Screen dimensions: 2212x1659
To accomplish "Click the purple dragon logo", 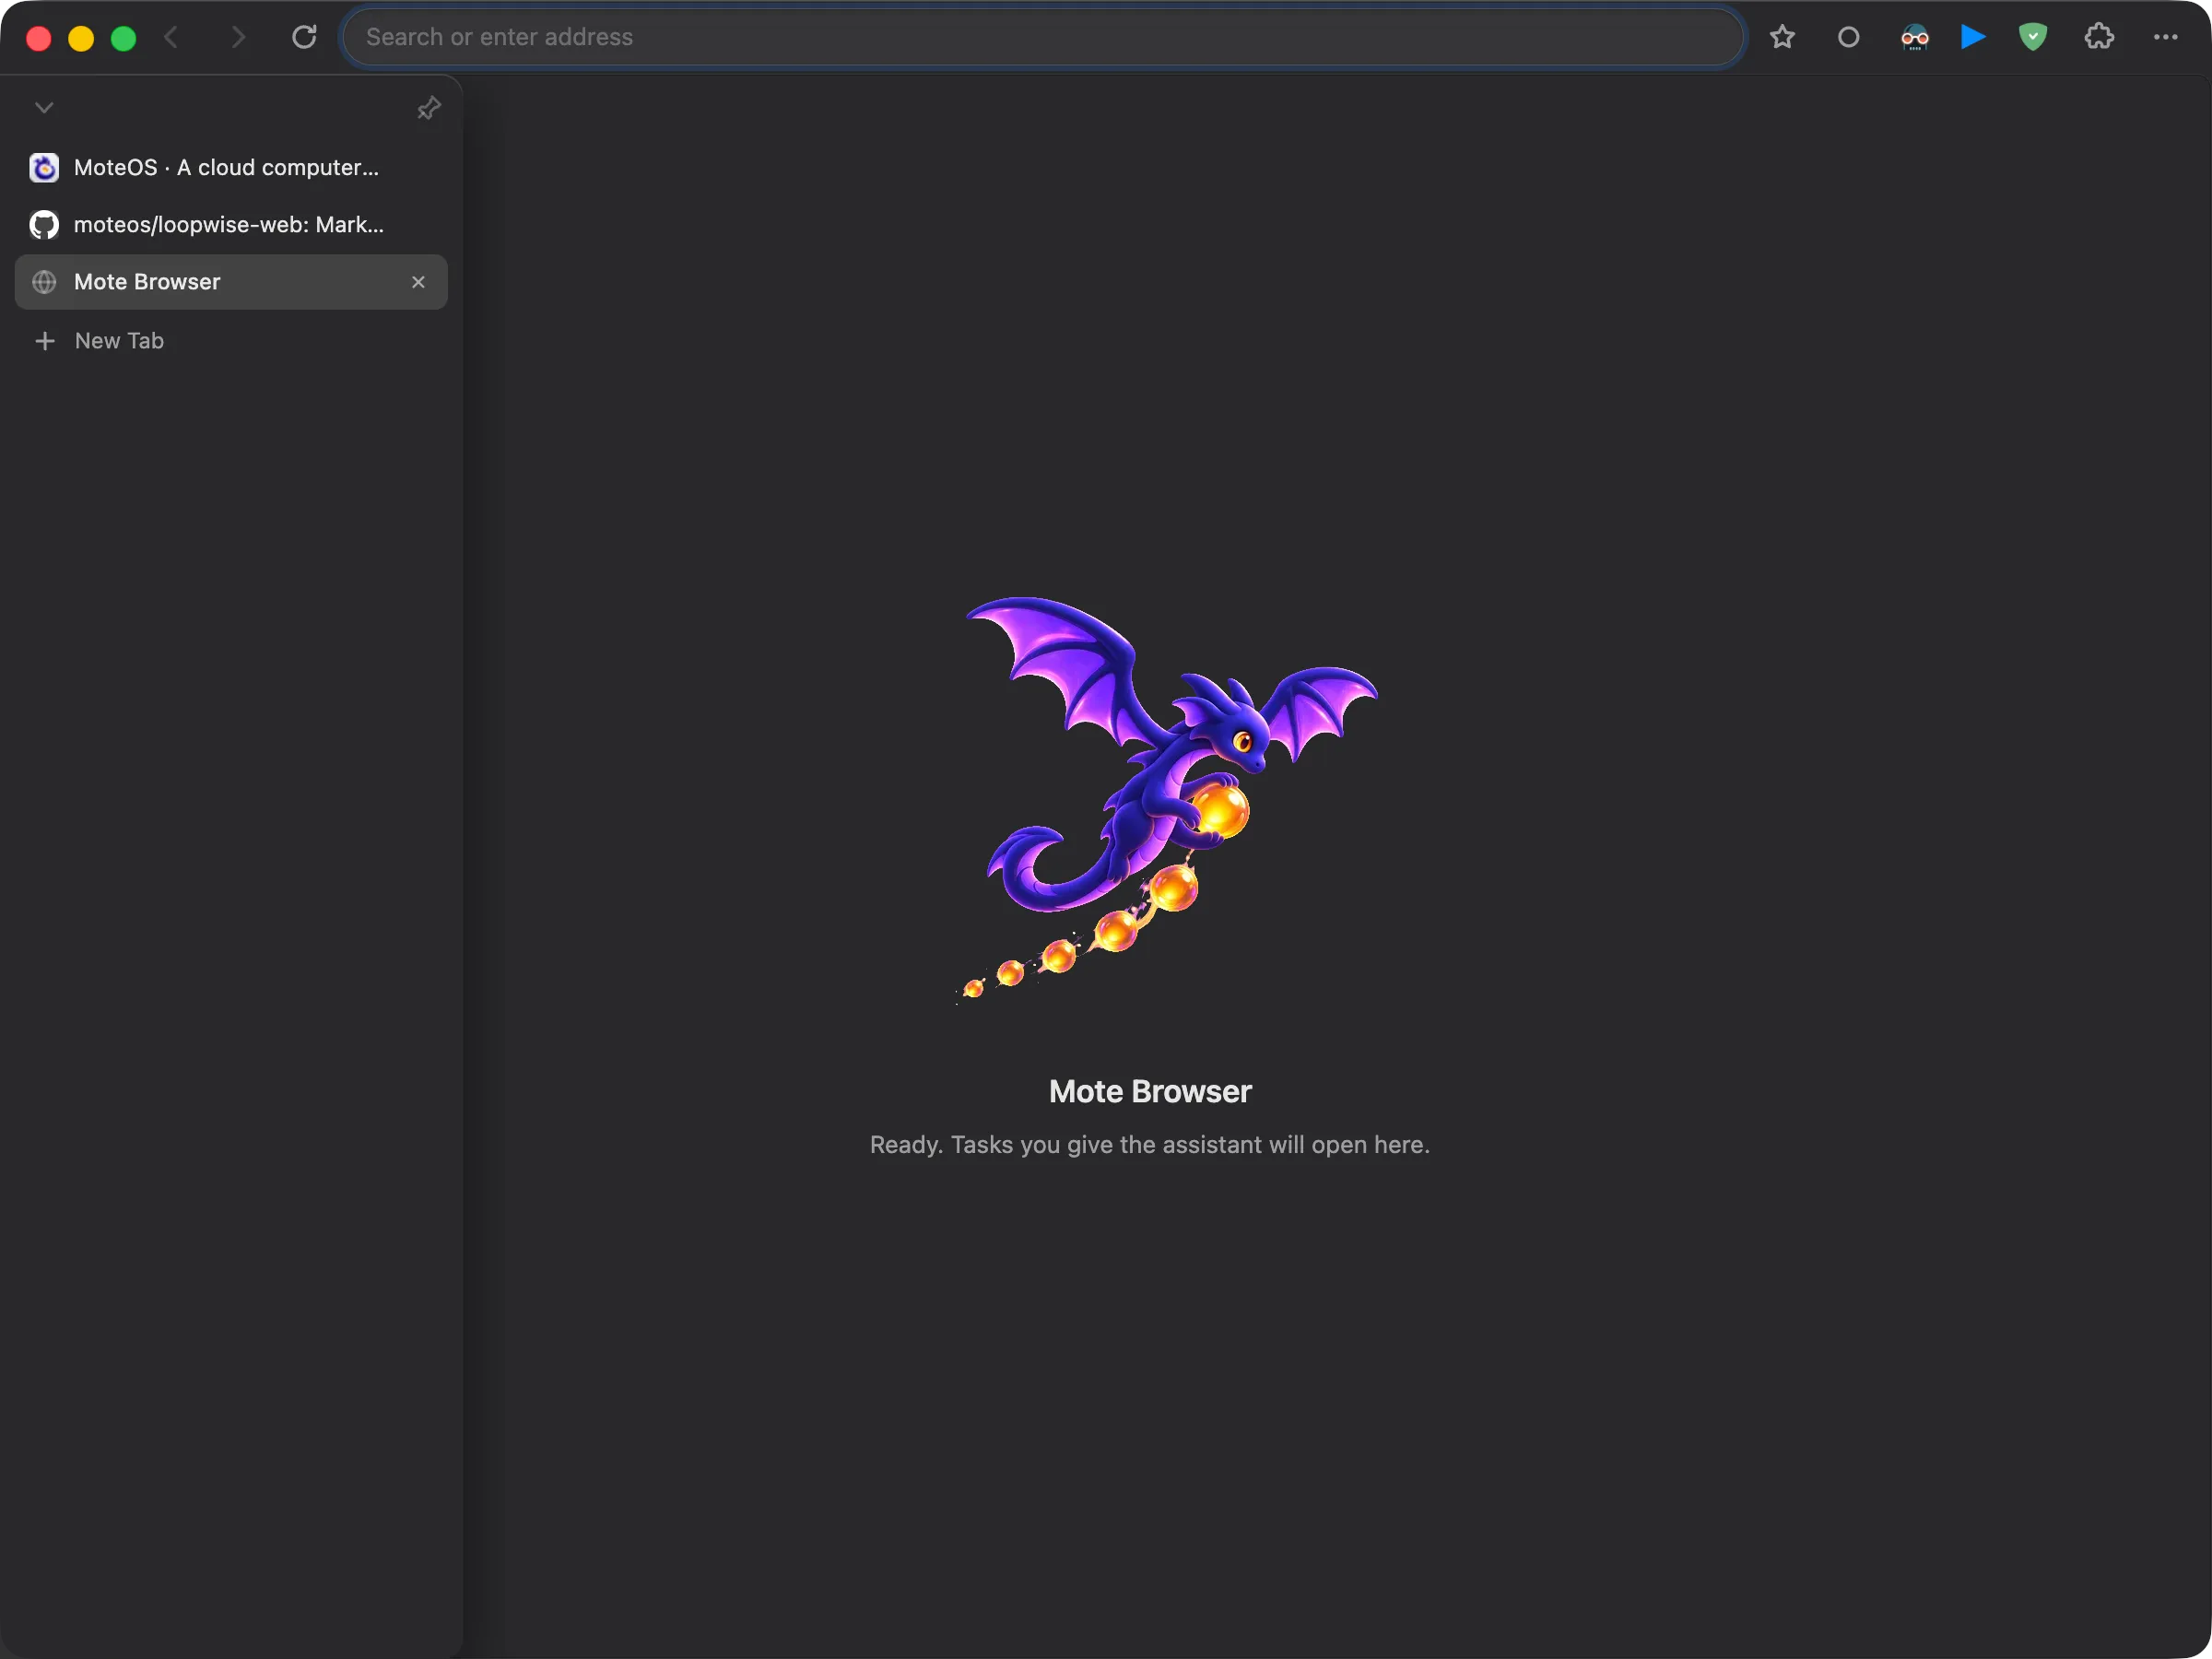I will click(x=1168, y=799).
